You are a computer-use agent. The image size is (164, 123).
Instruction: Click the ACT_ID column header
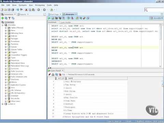pyautogui.click(x=60, y=78)
